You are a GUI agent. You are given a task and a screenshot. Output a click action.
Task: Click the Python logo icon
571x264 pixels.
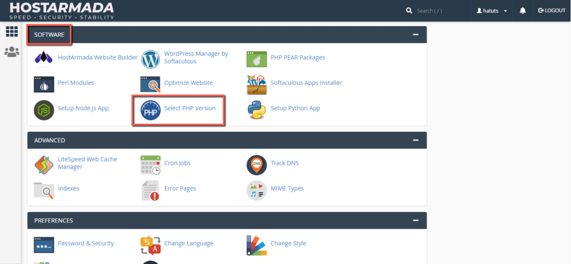pyautogui.click(x=257, y=110)
